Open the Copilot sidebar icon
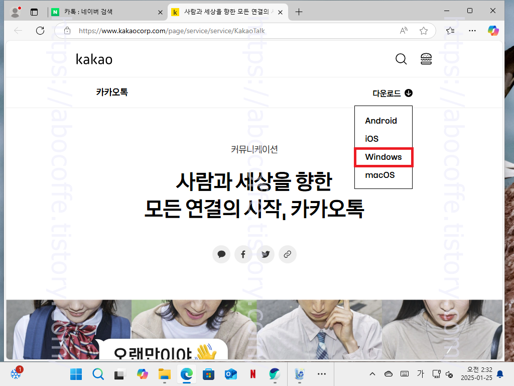This screenshot has height=386, width=514. pyautogui.click(x=493, y=31)
